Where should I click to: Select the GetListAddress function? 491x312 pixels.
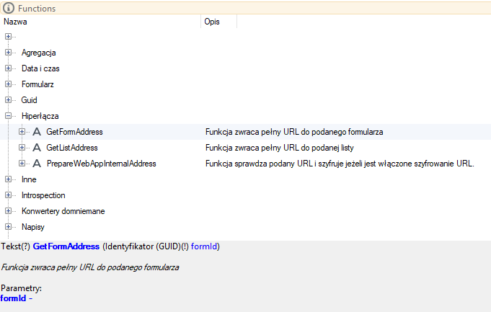point(72,148)
